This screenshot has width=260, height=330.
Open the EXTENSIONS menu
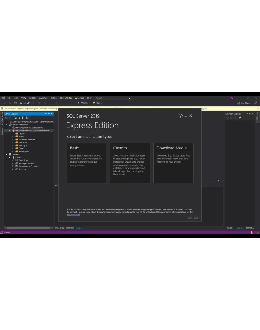pyautogui.click(x=66, y=98)
